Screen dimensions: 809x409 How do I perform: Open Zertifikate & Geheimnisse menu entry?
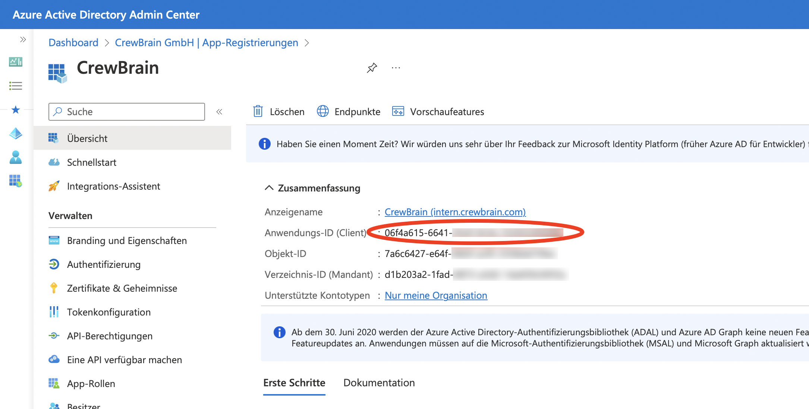click(x=122, y=288)
